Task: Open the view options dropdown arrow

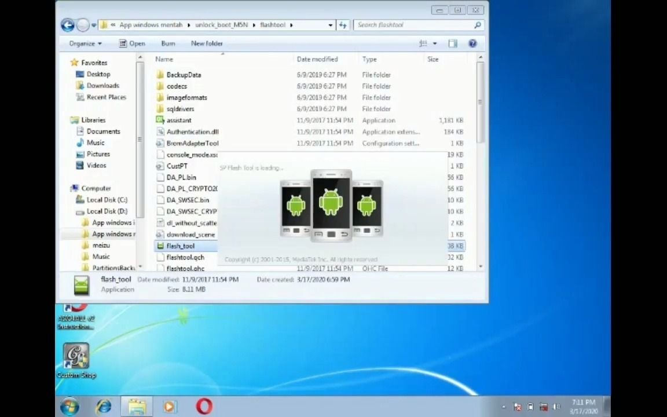Action: tap(435, 43)
